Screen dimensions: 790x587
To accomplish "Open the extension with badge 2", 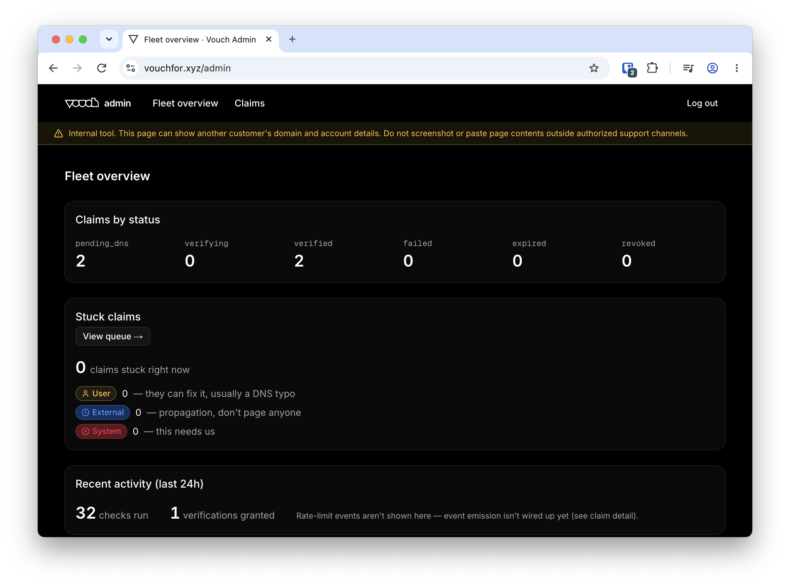I will coord(629,69).
